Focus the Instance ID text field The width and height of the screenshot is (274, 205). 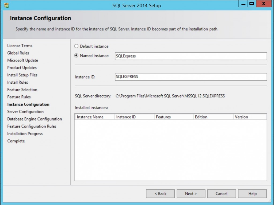[x=191, y=77]
